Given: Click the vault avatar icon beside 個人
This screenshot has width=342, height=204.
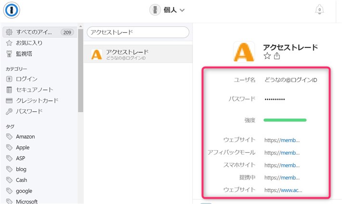Looking at the screenshot, I should pyautogui.click(x=155, y=10).
